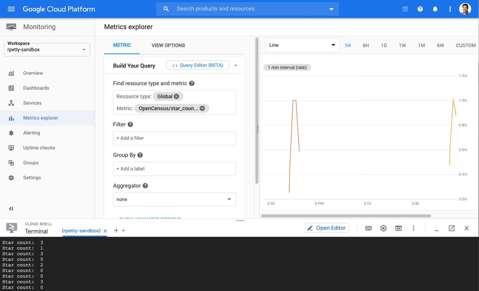Collapse the sidebar navigation panel
479x291 pixels.
pyautogui.click(x=11, y=209)
